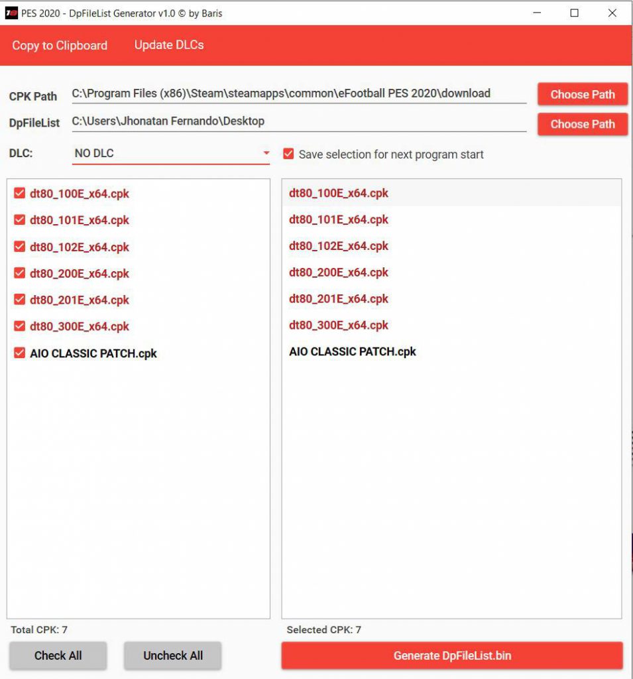Click Generate DpFileList.bin button
This screenshot has width=633, height=679.
click(452, 656)
